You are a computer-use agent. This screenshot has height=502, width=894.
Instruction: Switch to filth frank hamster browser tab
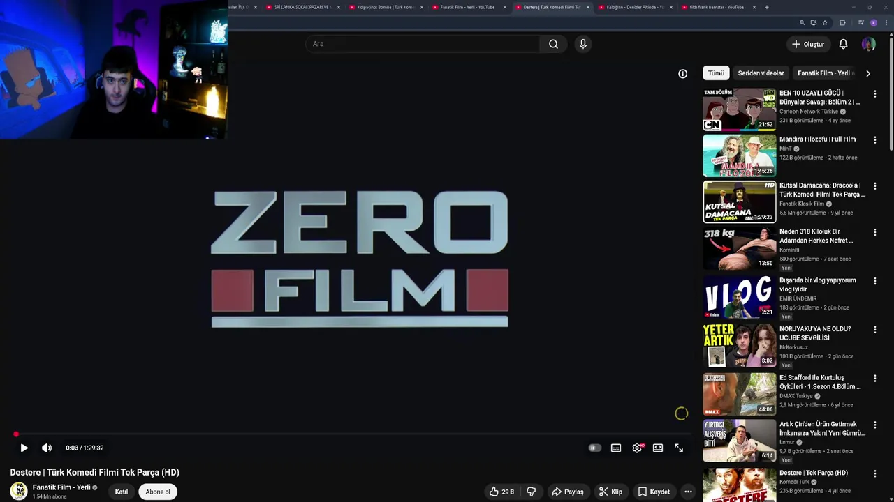717,7
